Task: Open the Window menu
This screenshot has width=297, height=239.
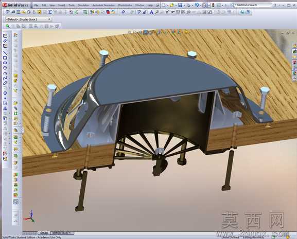Action: (x=140, y=5)
